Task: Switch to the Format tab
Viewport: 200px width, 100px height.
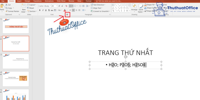Action: click(88, 1)
